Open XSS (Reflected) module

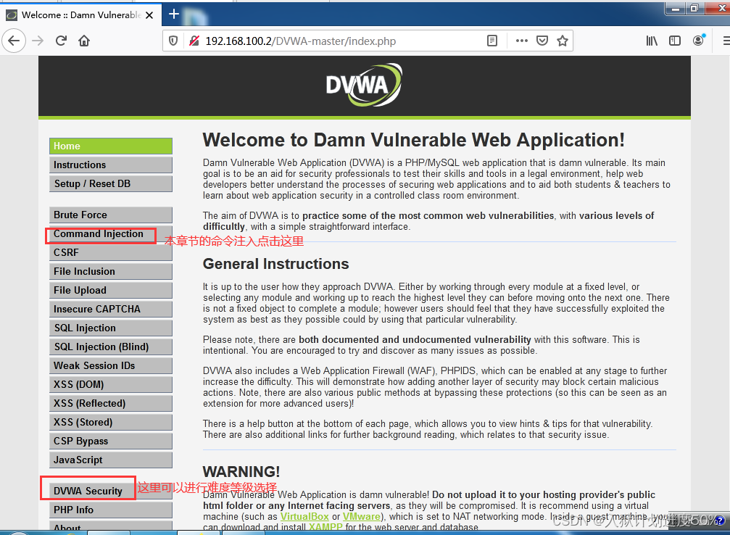[111, 404]
